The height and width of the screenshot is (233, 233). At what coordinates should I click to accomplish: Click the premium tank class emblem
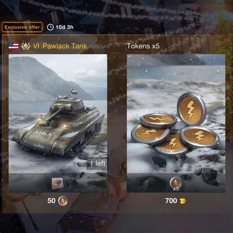[x=26, y=46]
